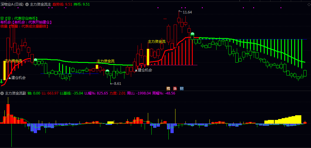Image resolution: width=311 pixels, height=148 pixels.
Task: Click the leftmost 主力资金流 yellow label
Action: [x=13, y=61]
